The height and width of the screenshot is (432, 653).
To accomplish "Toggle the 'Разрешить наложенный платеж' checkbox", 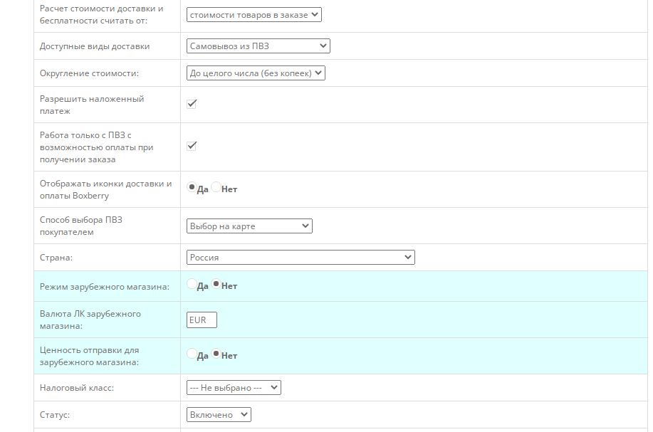I will click(192, 104).
